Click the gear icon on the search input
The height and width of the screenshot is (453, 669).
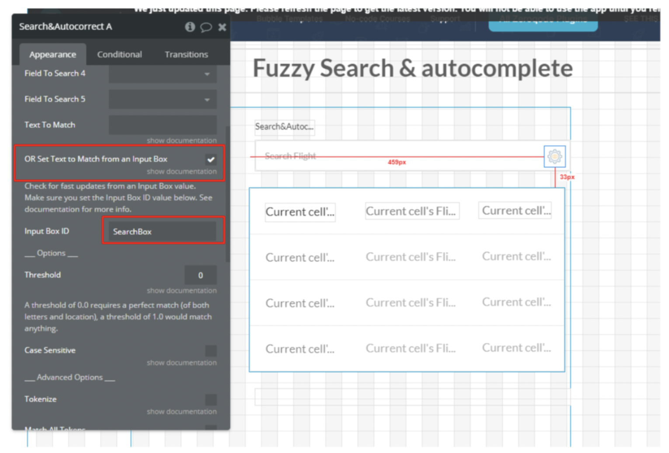pyautogui.click(x=554, y=157)
